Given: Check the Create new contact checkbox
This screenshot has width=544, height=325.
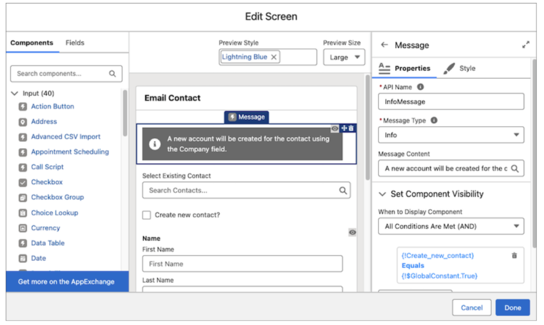Looking at the screenshot, I should [147, 215].
